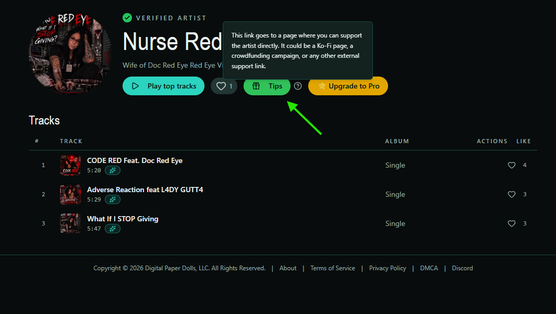556x314 pixels.
Task: Click the help question mark icon beside Tips
Action: pyautogui.click(x=298, y=86)
